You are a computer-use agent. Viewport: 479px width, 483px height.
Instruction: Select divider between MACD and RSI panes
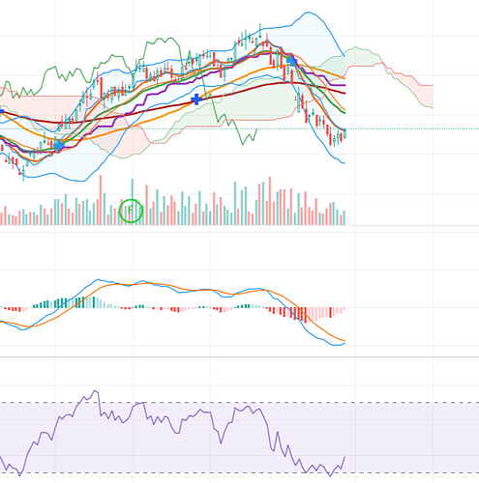click(x=239, y=356)
